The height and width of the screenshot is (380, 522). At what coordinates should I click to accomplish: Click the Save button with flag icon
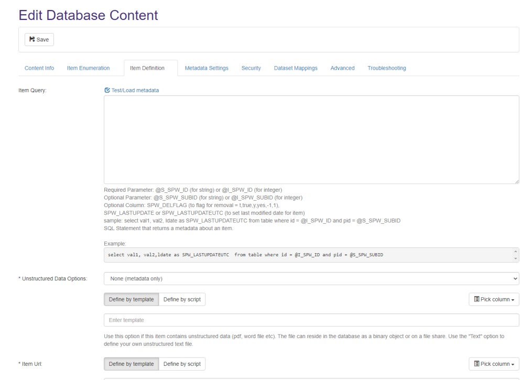[x=39, y=39]
